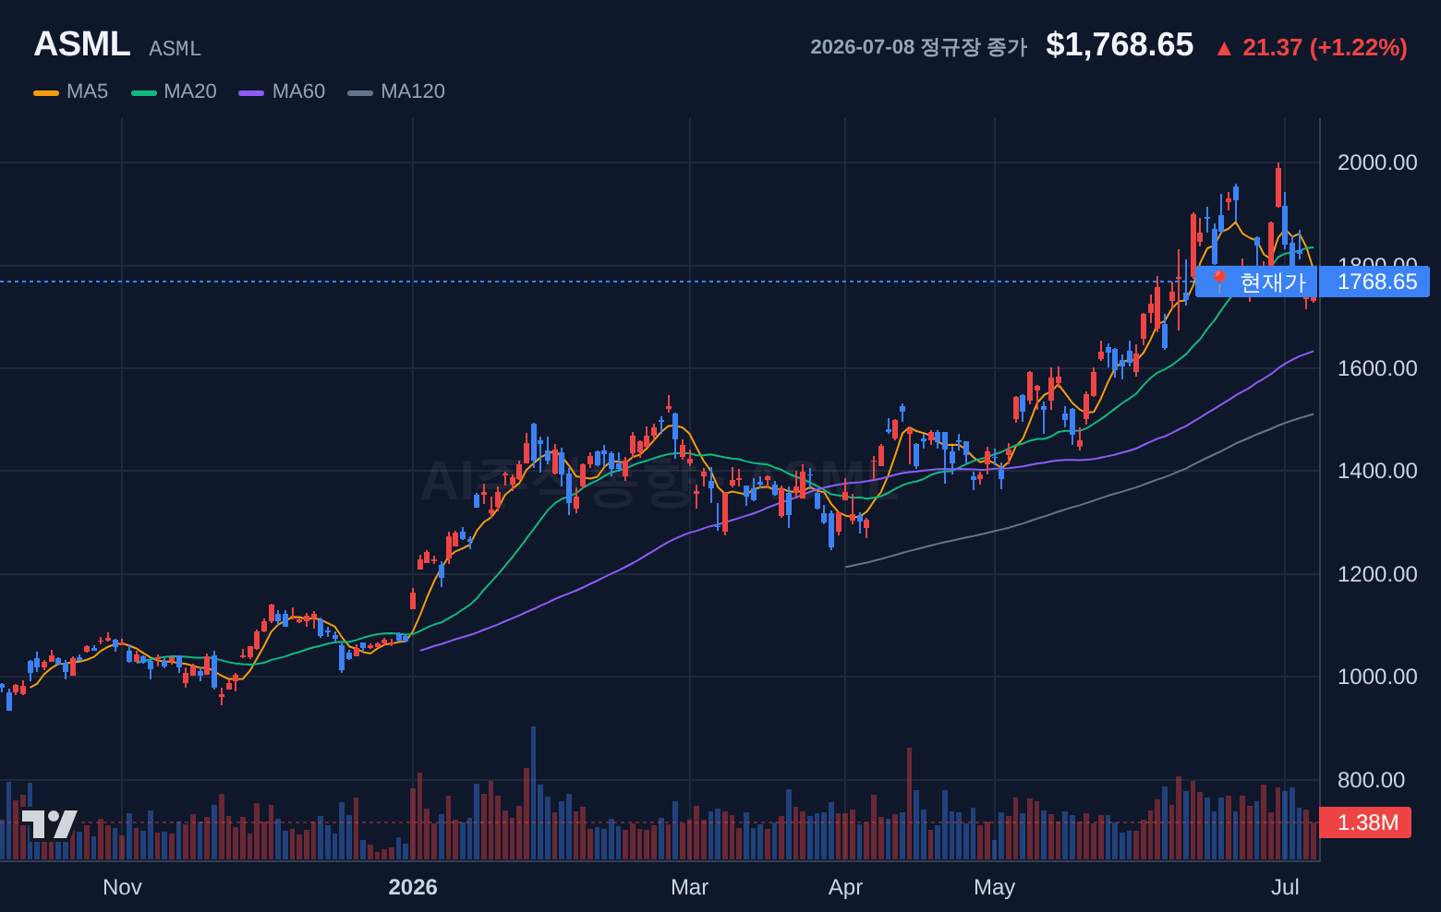Viewport: 1441px width, 912px height.
Task: Click the Nov time axis label
Action: (x=122, y=887)
